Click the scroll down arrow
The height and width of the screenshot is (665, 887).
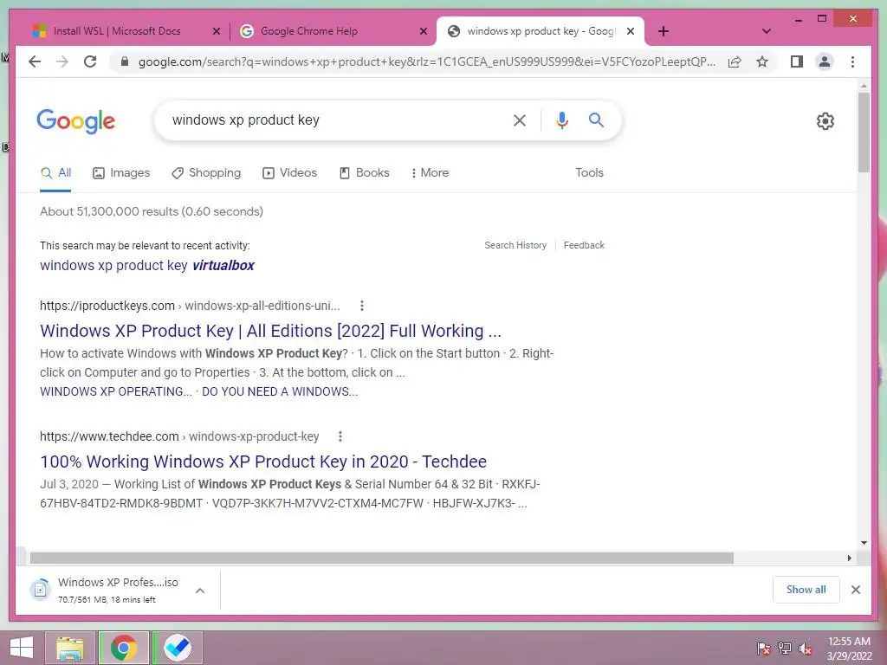pyautogui.click(x=864, y=543)
